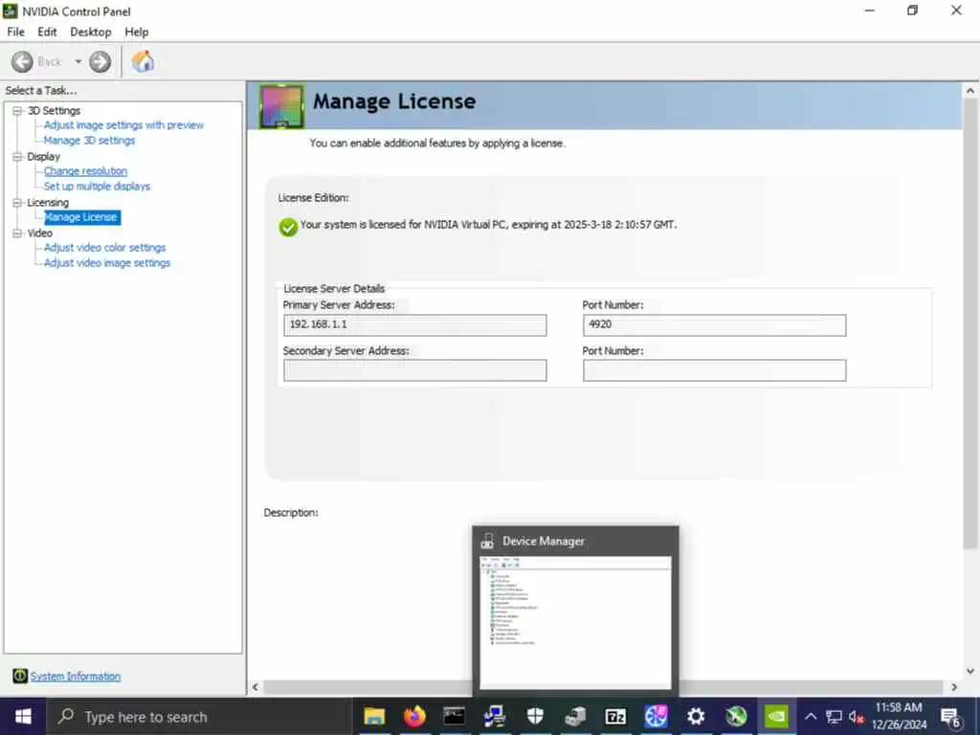Collapse the Video tree node
This screenshot has width=980, height=735.
click(17, 234)
